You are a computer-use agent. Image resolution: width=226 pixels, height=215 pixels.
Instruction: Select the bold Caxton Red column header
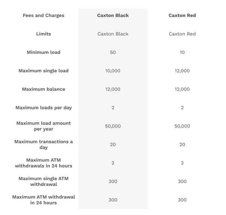click(x=182, y=15)
